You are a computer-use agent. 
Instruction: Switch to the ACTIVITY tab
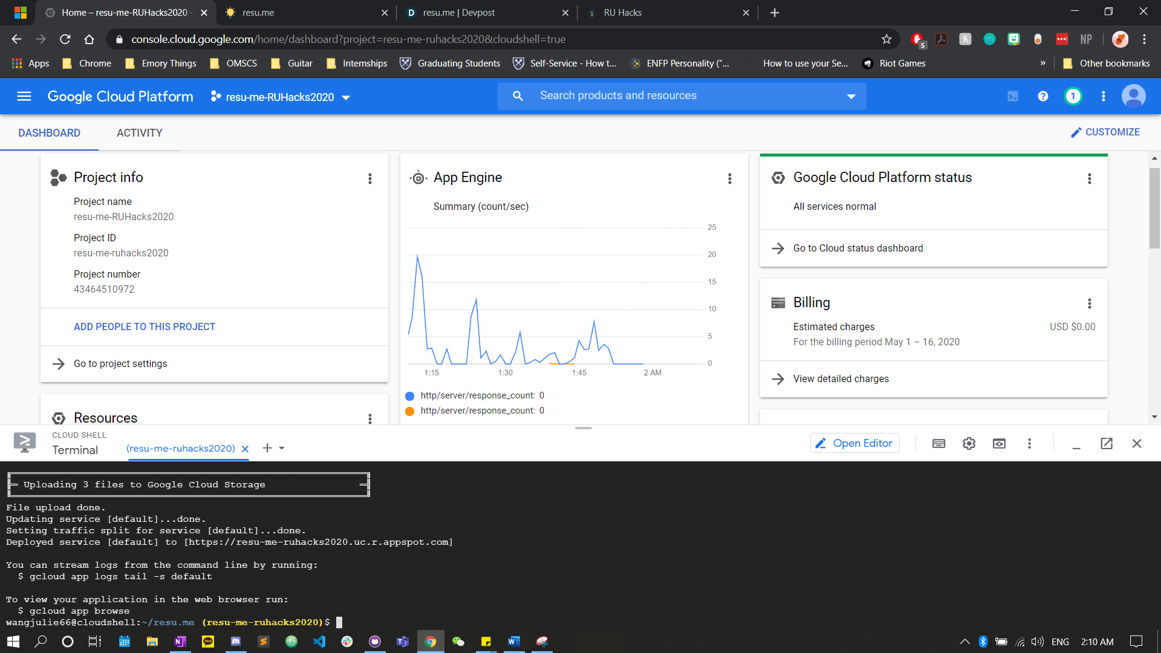[139, 132]
